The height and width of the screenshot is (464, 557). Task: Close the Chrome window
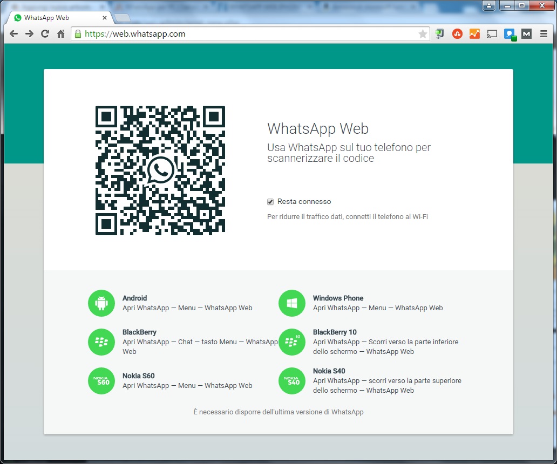[542, 6]
